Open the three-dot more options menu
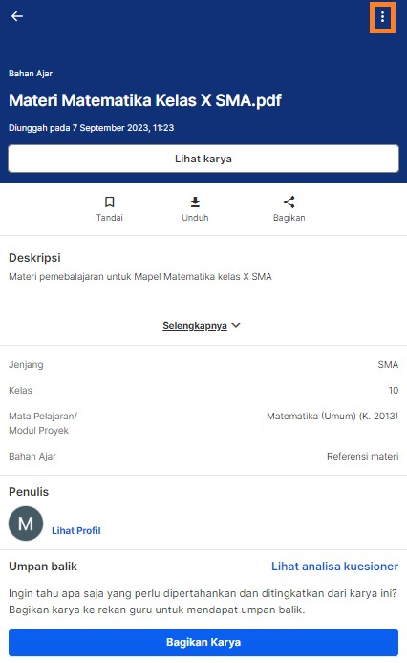Viewport: 407px width, 663px height. (x=382, y=17)
